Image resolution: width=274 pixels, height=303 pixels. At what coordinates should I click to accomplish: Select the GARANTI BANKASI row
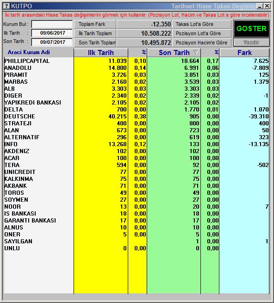tap(137, 221)
